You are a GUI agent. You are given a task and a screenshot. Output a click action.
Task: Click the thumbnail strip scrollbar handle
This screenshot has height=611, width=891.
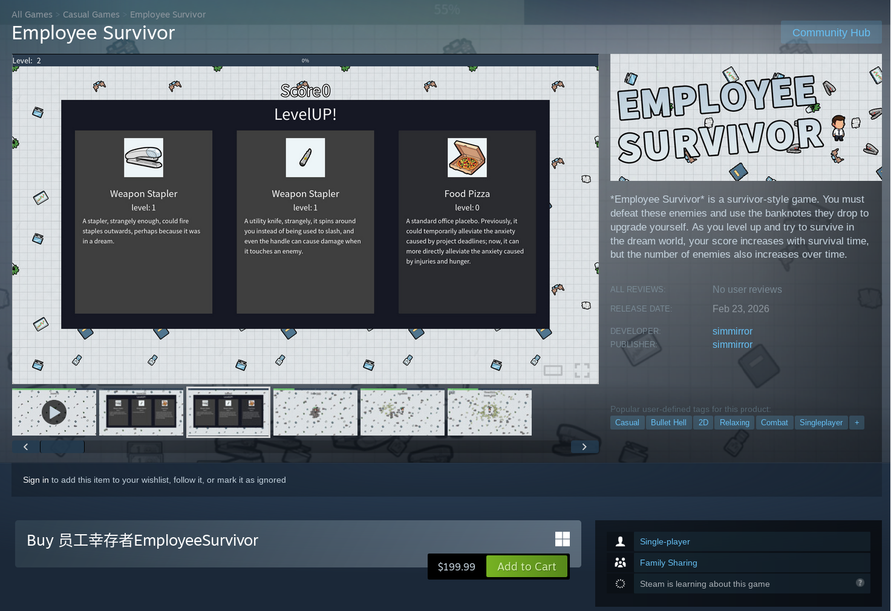tap(62, 446)
